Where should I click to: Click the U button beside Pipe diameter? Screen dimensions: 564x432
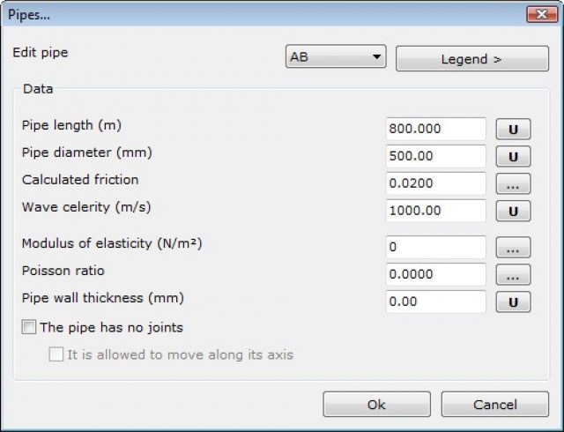[x=513, y=156]
